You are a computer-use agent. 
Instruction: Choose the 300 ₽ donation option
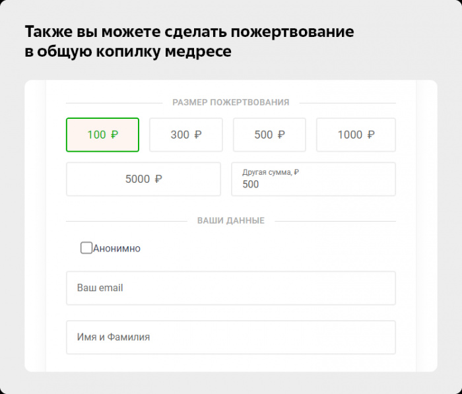185,135
